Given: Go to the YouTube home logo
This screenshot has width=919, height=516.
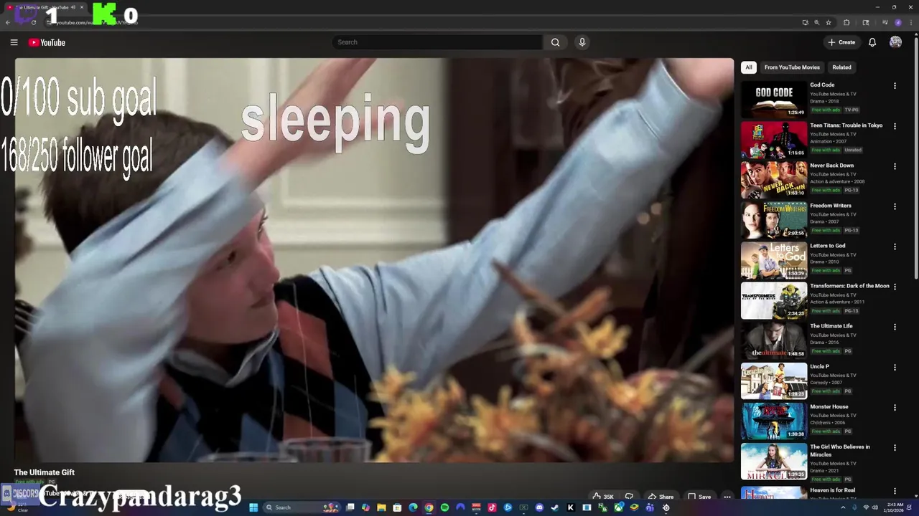Looking at the screenshot, I should pyautogui.click(x=47, y=42).
